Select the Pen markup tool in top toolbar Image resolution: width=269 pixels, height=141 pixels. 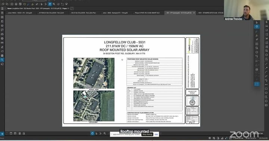28,4
